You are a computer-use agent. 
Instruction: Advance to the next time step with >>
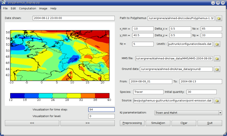[x=88, y=123]
